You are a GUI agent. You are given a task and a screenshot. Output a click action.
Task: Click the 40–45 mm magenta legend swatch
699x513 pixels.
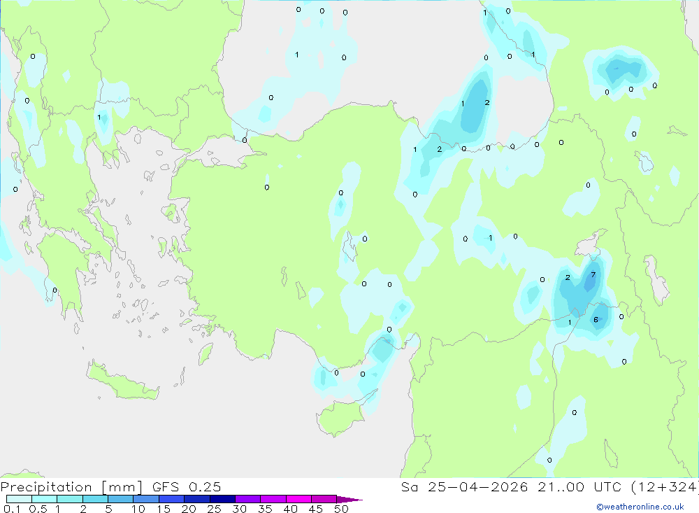click(298, 499)
